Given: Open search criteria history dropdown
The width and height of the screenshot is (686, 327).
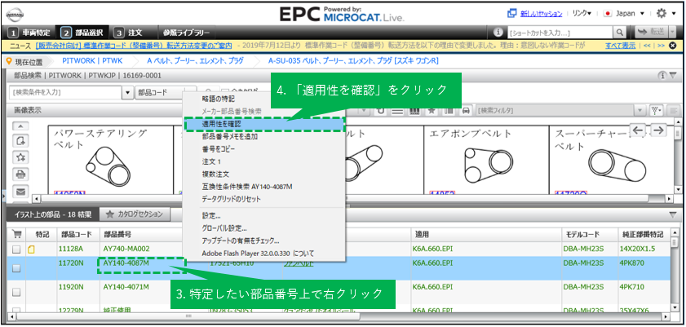Looking at the screenshot, I should [128, 93].
